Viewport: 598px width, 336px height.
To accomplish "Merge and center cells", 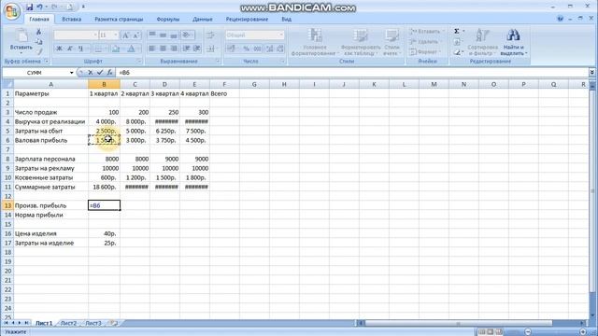I will (x=212, y=49).
